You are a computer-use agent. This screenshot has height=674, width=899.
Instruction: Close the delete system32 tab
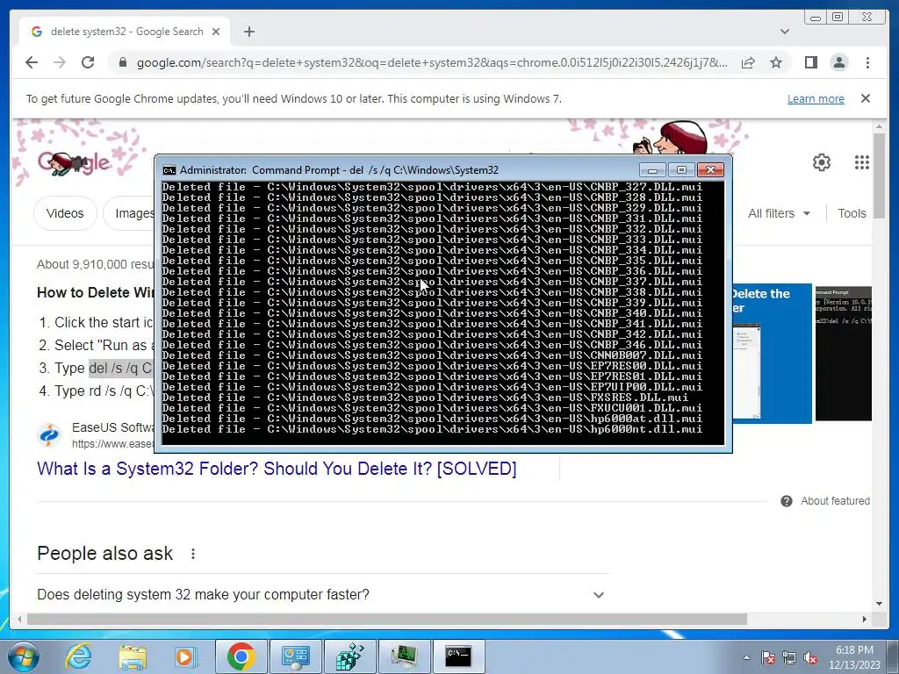pos(216,32)
